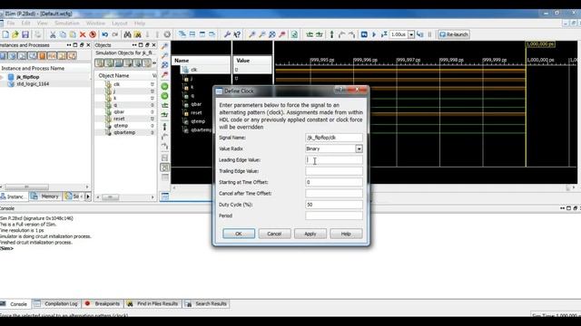Select qbartemp in Objects list
The height and width of the screenshot is (326, 581).
click(124, 132)
